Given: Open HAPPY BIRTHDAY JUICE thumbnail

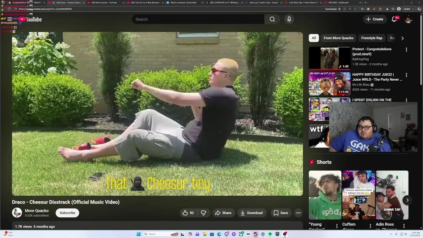Looking at the screenshot, I should (x=329, y=83).
